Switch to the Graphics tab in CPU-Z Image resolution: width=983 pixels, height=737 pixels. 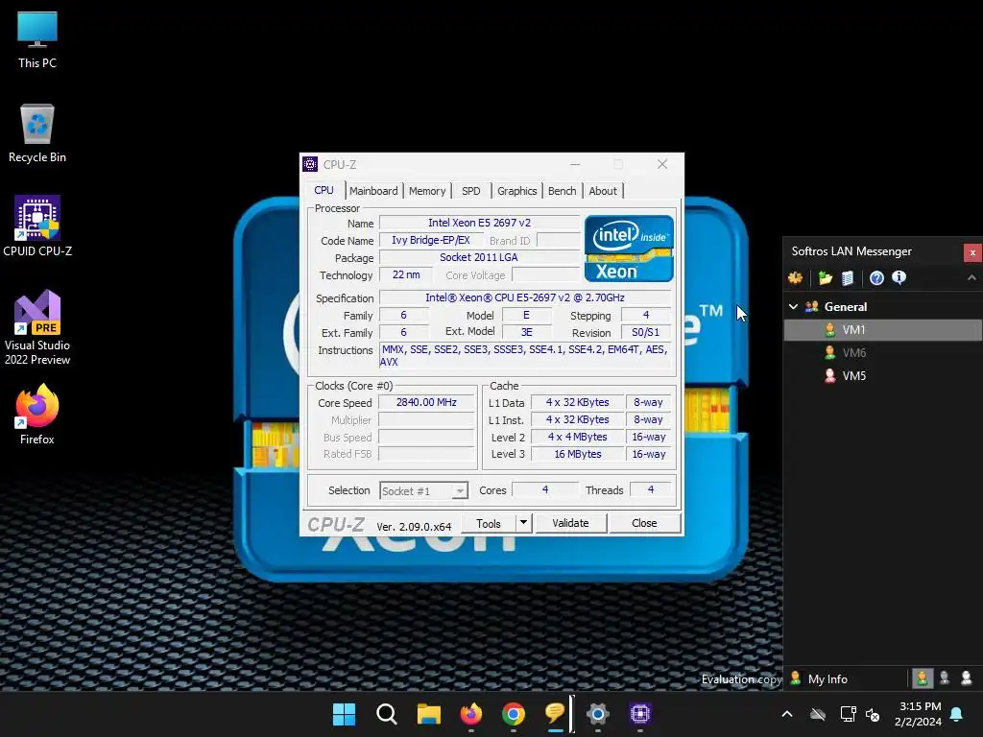pyautogui.click(x=516, y=191)
